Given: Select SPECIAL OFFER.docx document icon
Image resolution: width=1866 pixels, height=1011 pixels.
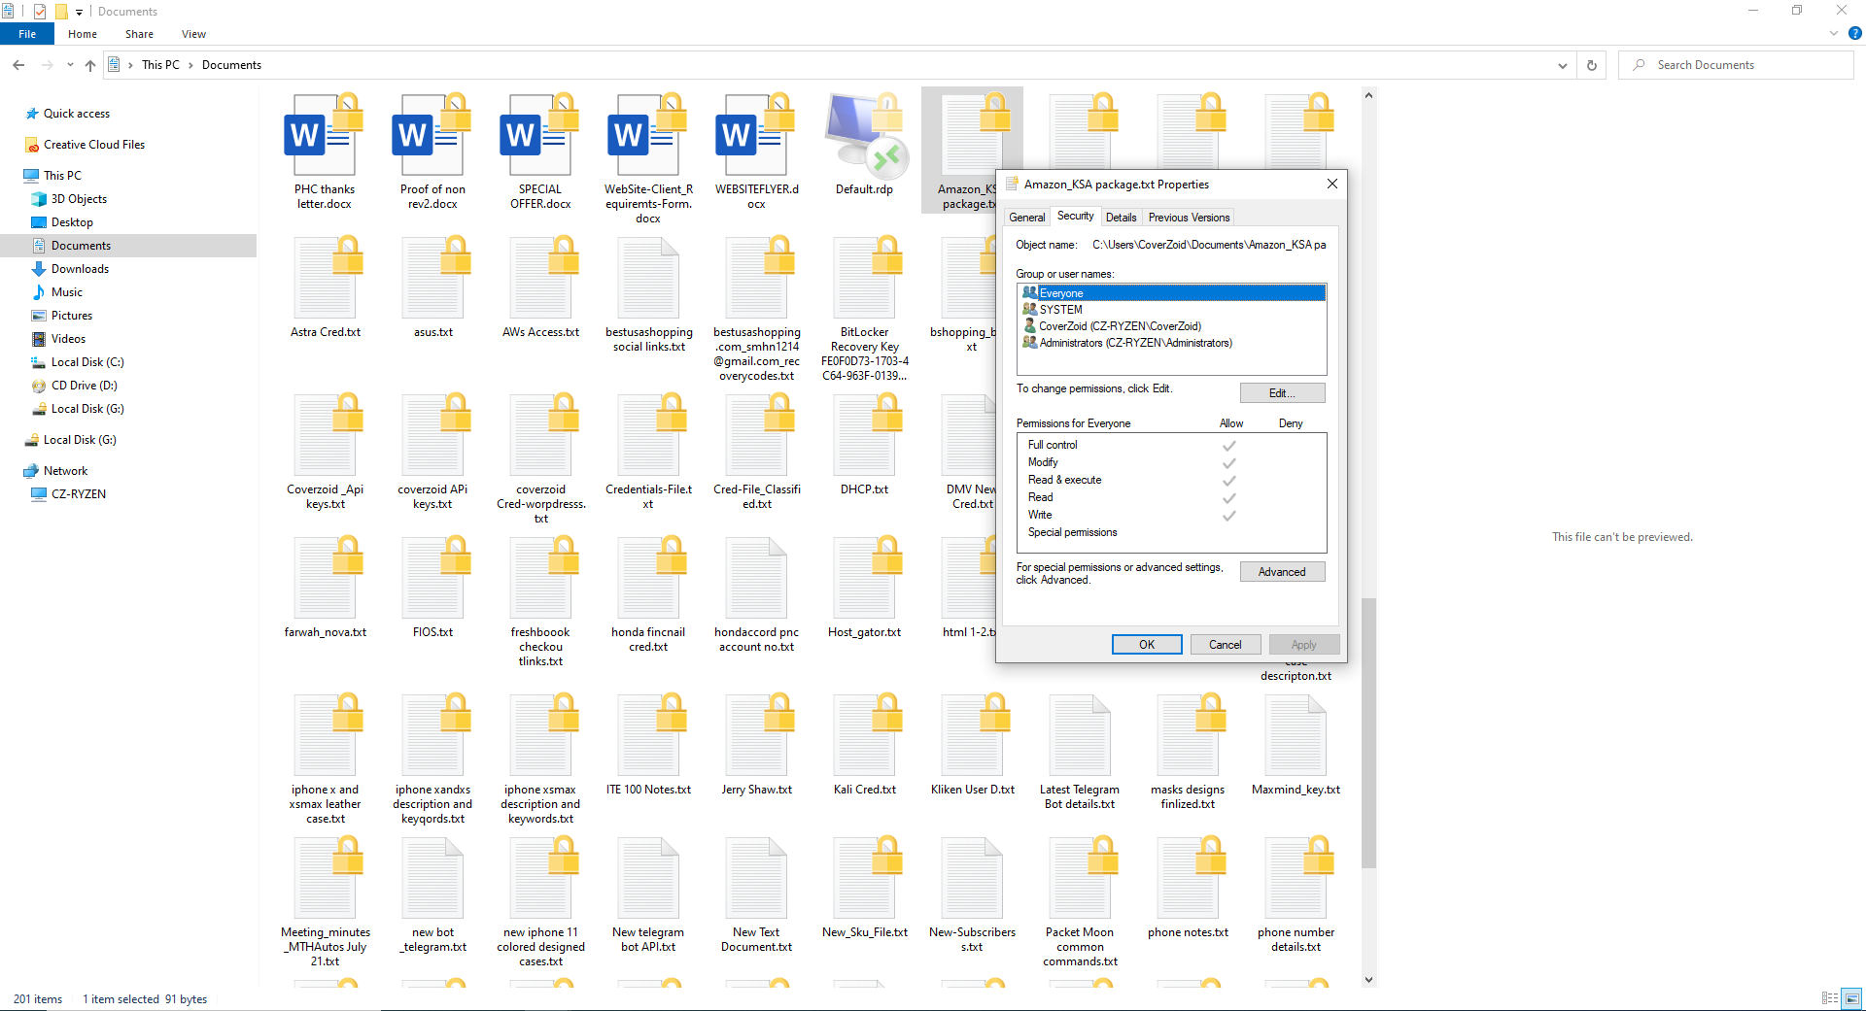Looking at the screenshot, I should pos(540,137).
